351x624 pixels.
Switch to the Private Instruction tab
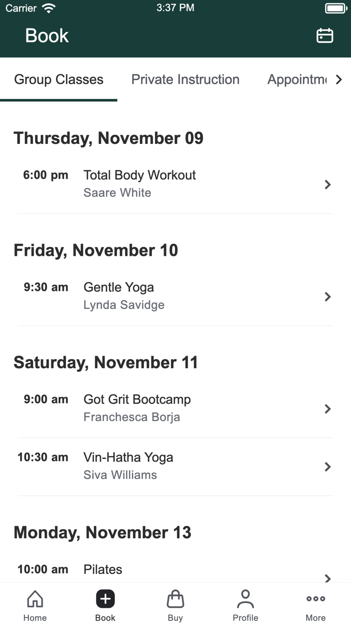pos(185,79)
